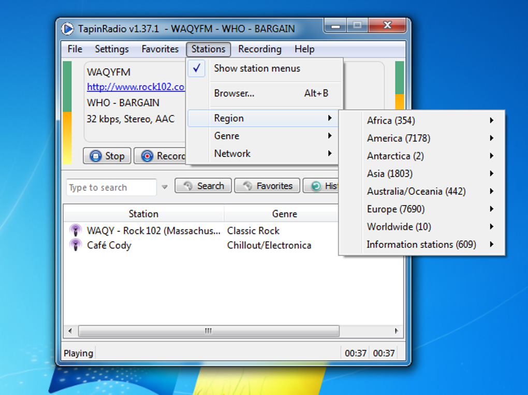Expand the Europe (7690) region
The image size is (528, 395).
tap(421, 209)
